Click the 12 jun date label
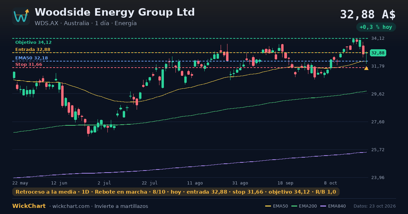The image size is (408, 214). click(59, 183)
